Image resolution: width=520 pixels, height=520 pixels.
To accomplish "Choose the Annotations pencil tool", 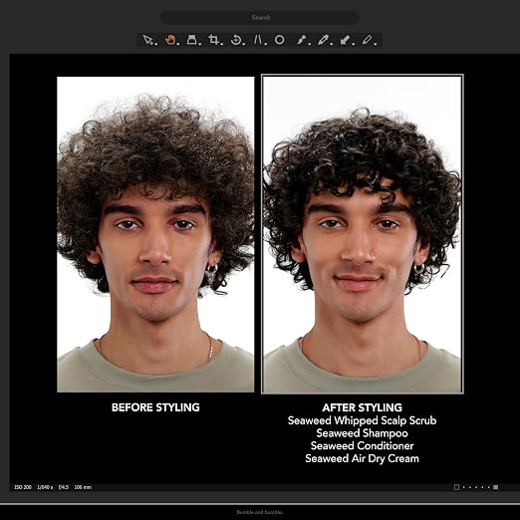I will 367,40.
